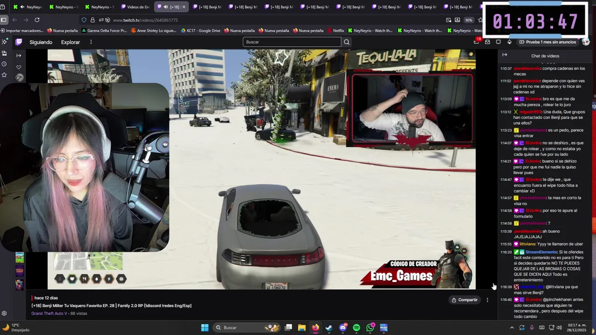The image size is (596, 335).
Task: Click the Twitch Buscar search field
Action: 292,42
